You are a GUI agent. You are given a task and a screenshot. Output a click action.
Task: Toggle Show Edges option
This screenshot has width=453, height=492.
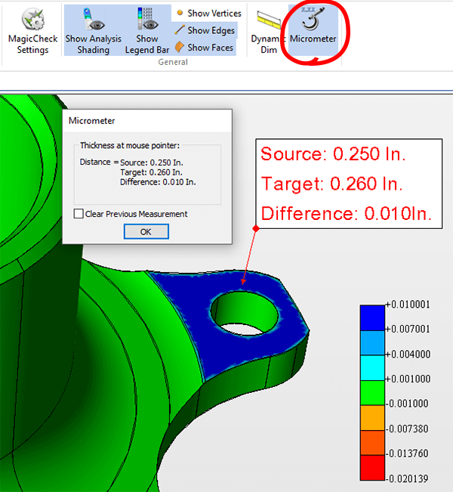click(x=205, y=30)
